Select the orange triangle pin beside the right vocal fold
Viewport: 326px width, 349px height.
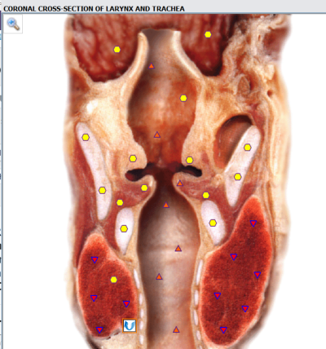pyautogui.click(x=180, y=183)
